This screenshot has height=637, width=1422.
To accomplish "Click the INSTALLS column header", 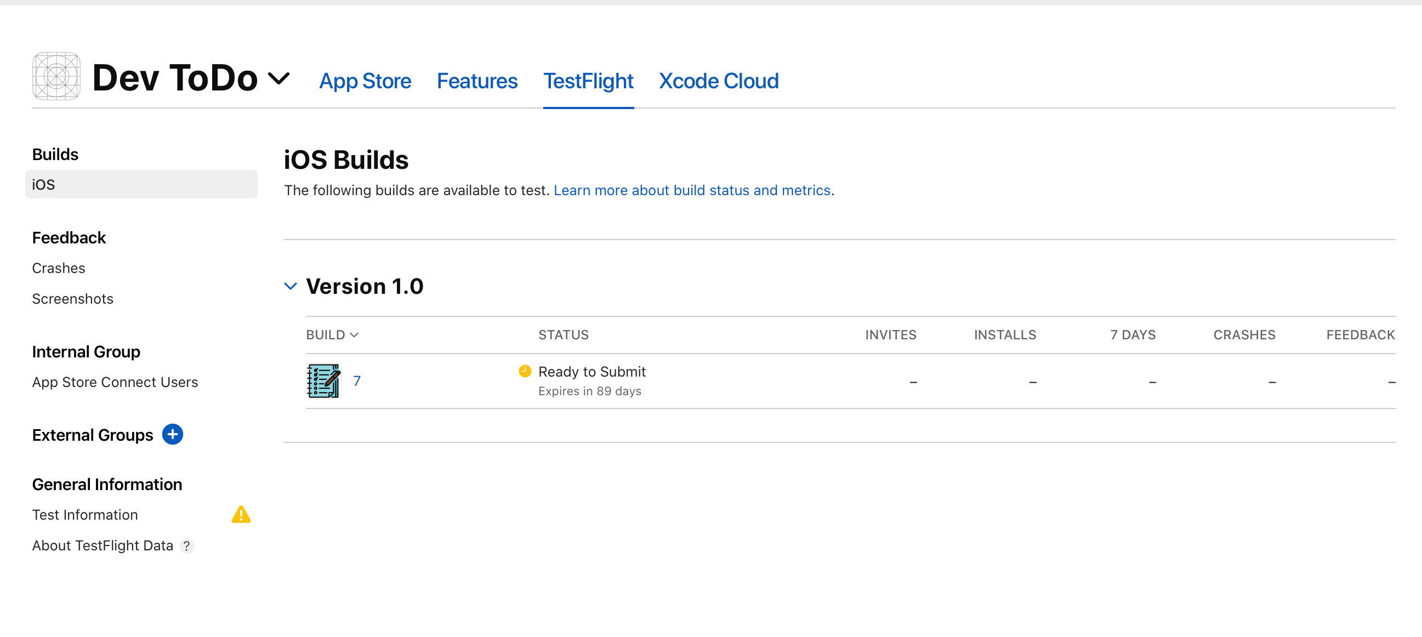I will point(1005,335).
